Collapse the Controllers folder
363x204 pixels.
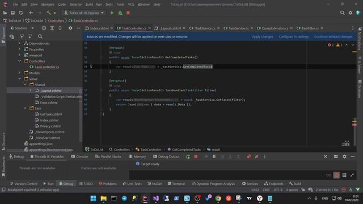pyautogui.click(x=19, y=61)
